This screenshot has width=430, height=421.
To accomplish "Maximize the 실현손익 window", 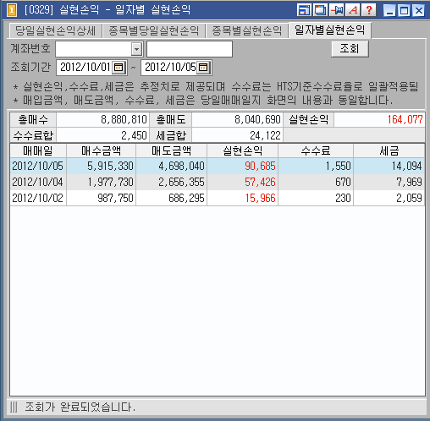I will click(404, 11).
